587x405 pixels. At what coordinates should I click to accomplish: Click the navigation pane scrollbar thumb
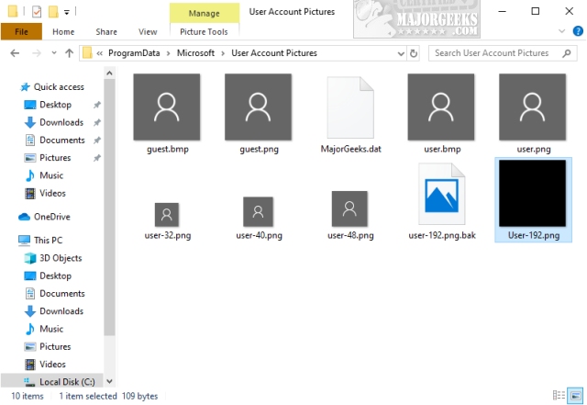[x=109, y=207]
